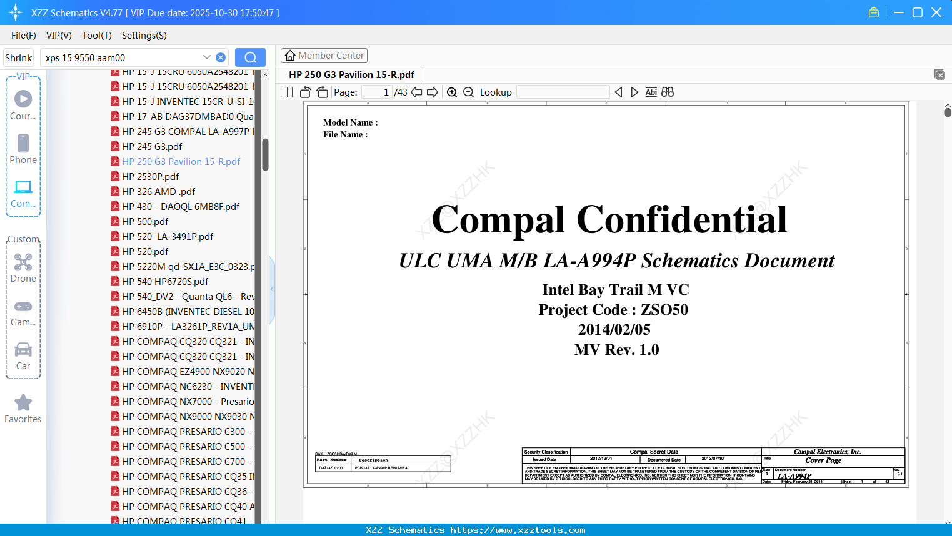This screenshot has height=536, width=952.
Task: Open HP 520.pdf
Action: (x=145, y=251)
